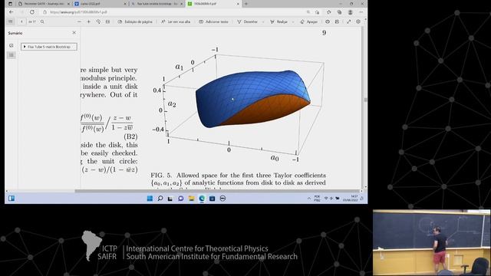Open the Edge profile avatar
The image size is (491, 276).
tap(351, 12)
